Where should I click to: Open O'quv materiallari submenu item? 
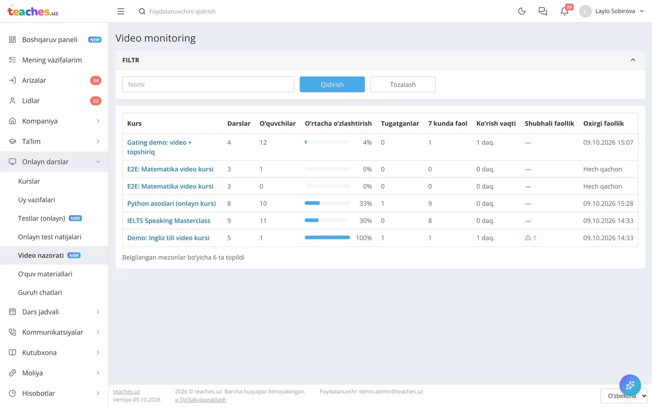coord(45,274)
